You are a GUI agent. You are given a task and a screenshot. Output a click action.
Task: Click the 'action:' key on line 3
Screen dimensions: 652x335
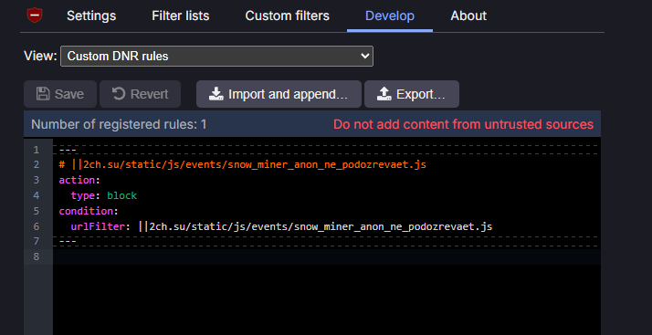coord(79,180)
